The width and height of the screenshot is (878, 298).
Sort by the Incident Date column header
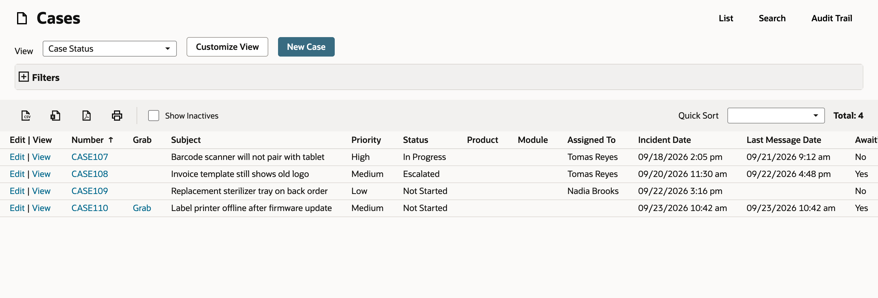tap(664, 140)
